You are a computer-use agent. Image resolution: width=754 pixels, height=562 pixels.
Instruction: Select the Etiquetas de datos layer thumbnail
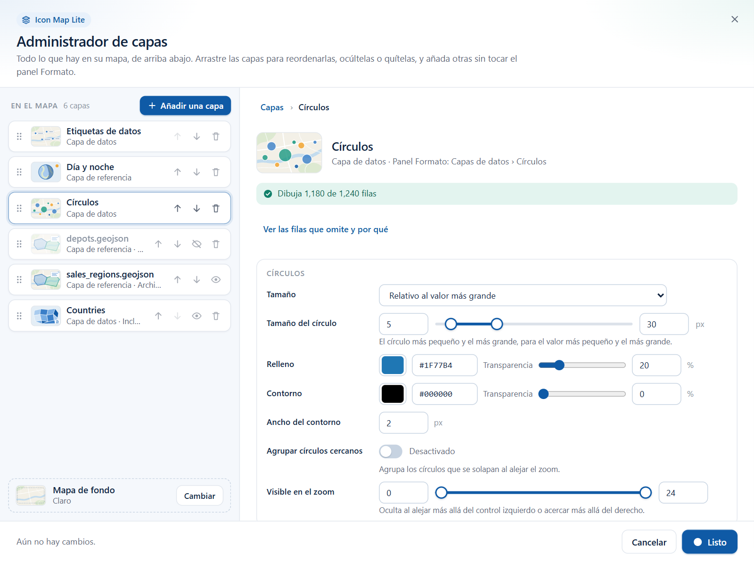[x=46, y=137]
